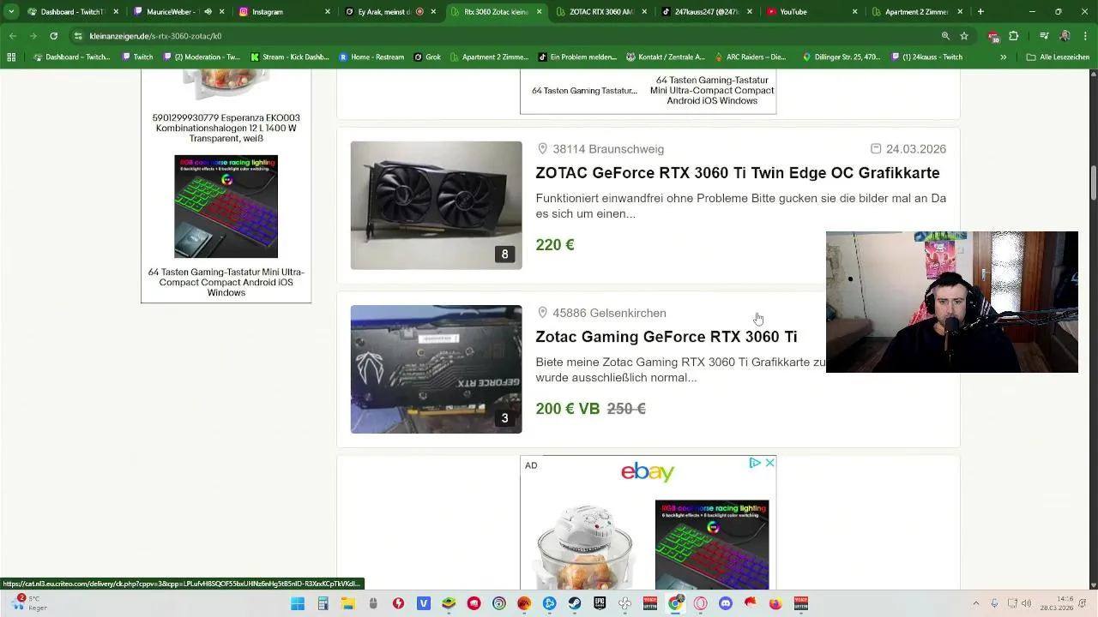Open the Chrome three-dot menu
This screenshot has height=617, width=1098.
(1084, 36)
